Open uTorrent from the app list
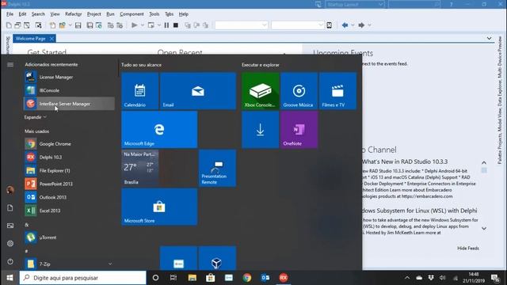Image resolution: width=507 pixels, height=285 pixels. (69, 237)
